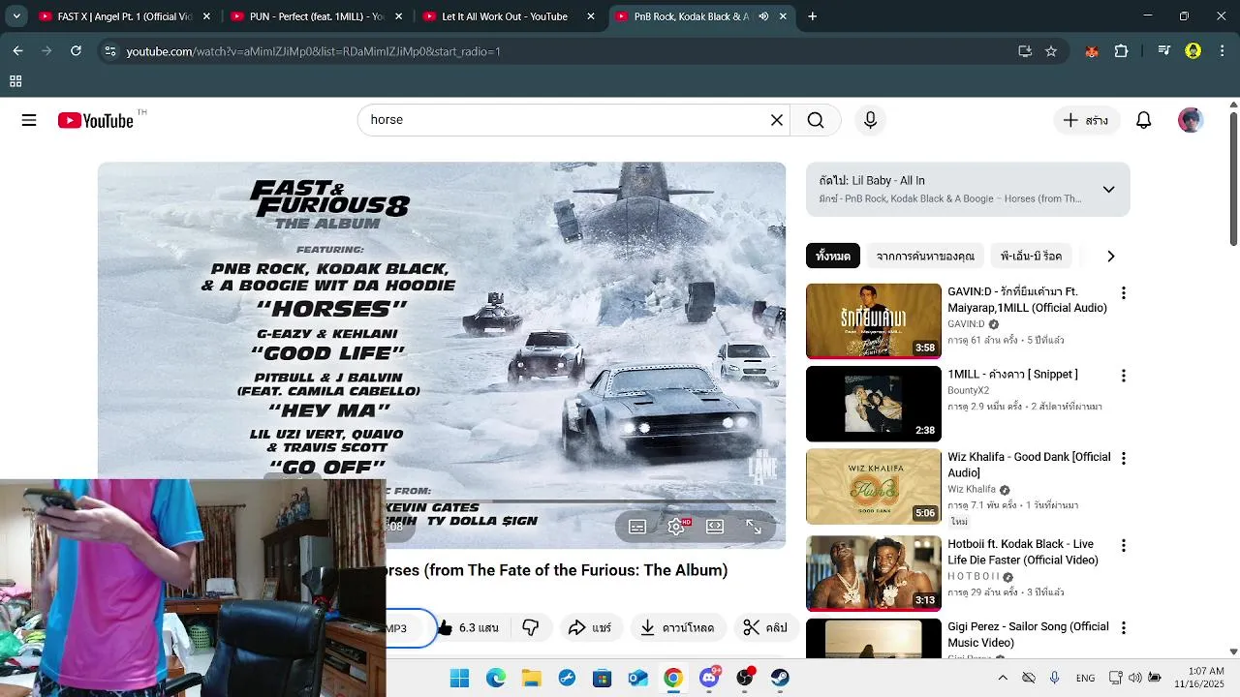1240x697 pixels.
Task: Open the tab search dropdown arrow
Action: (16, 16)
